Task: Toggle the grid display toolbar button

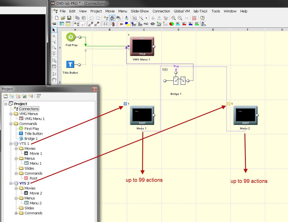Action: 105,24
